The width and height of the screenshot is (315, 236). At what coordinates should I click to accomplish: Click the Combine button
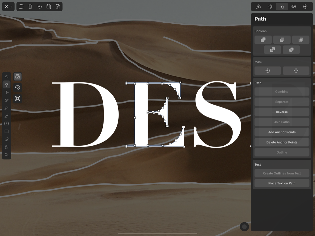coord(282,92)
